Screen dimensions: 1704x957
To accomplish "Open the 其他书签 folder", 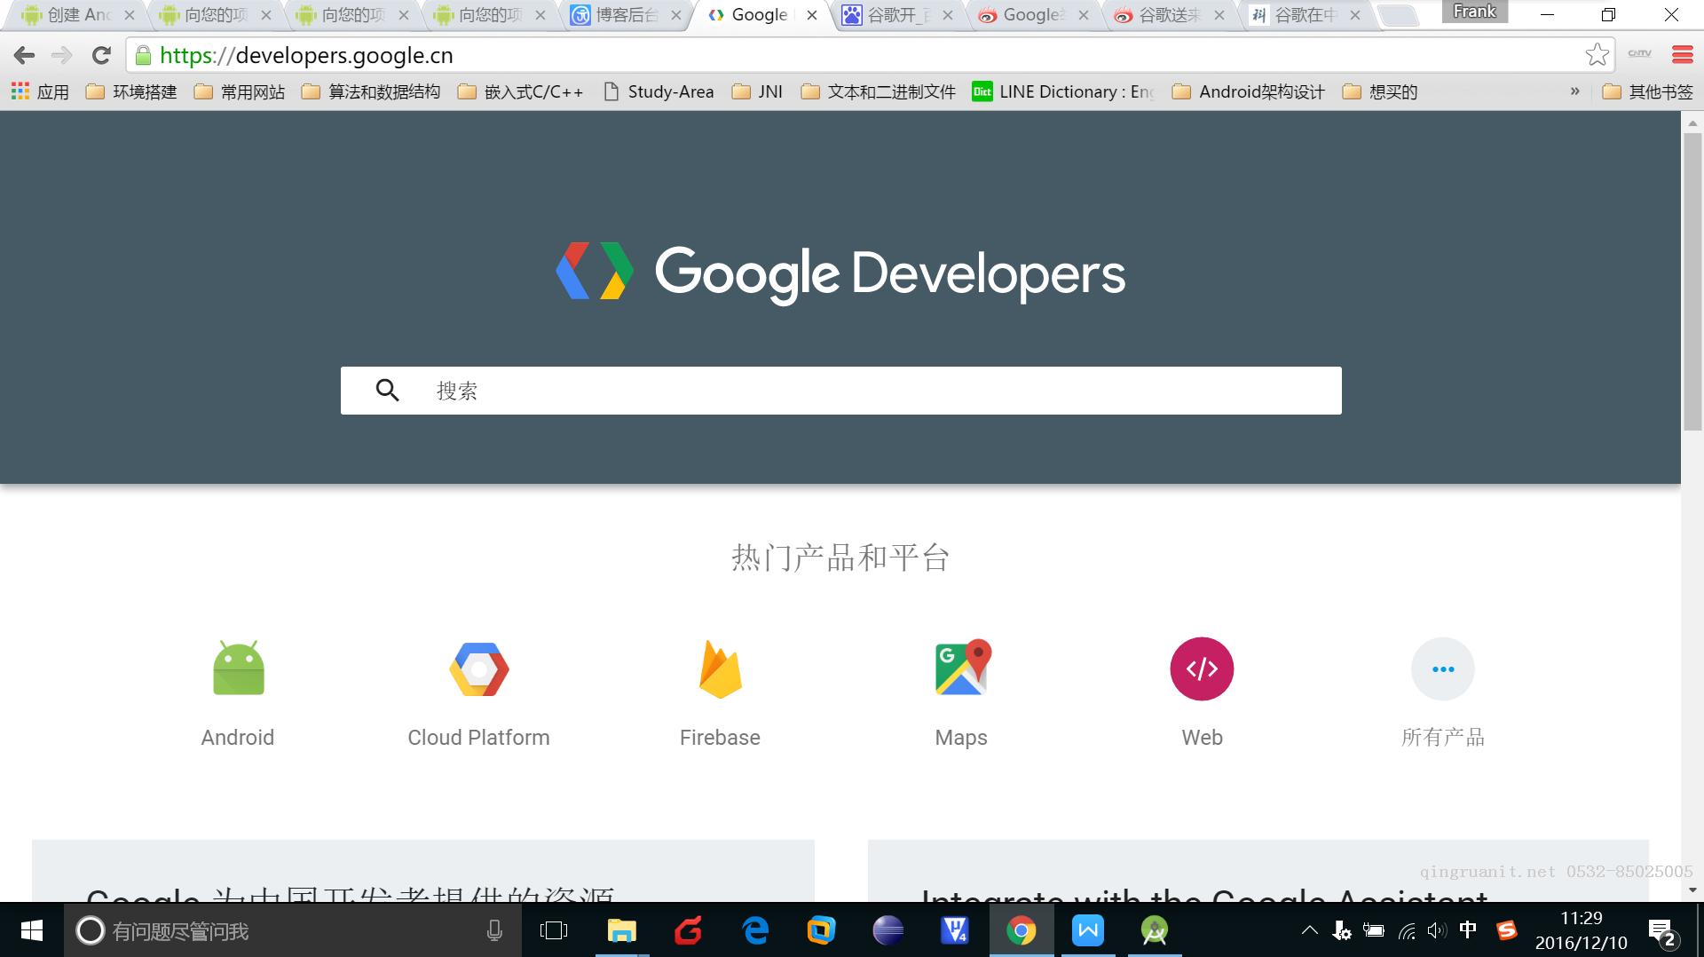I will click(1648, 91).
